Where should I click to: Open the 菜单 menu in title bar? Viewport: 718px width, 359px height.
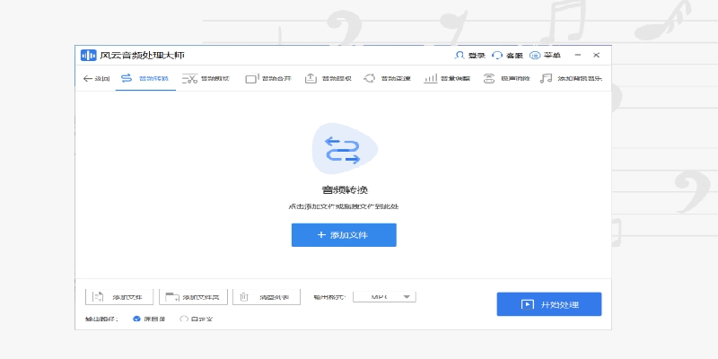[545, 56]
